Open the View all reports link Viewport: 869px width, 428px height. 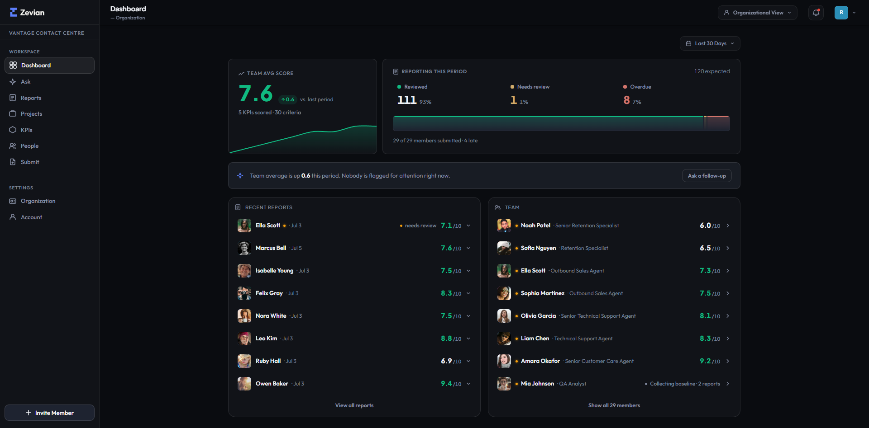pos(354,405)
